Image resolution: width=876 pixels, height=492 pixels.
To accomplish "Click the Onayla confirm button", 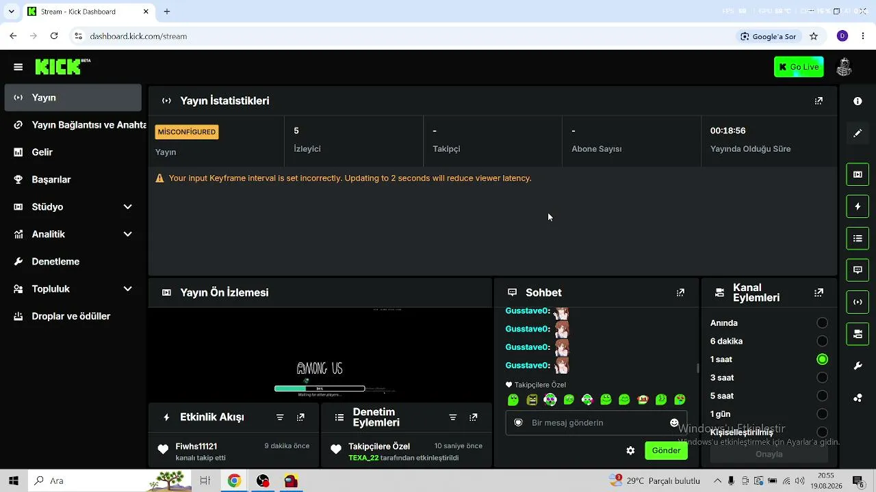I will [769, 454].
